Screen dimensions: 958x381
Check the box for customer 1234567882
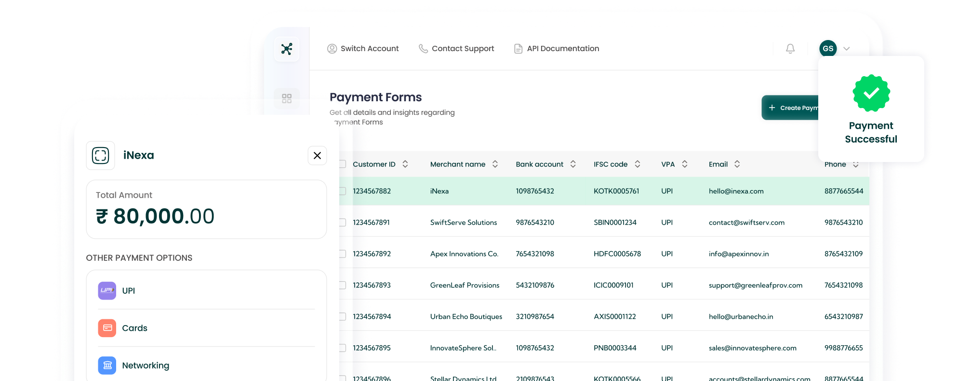(343, 191)
